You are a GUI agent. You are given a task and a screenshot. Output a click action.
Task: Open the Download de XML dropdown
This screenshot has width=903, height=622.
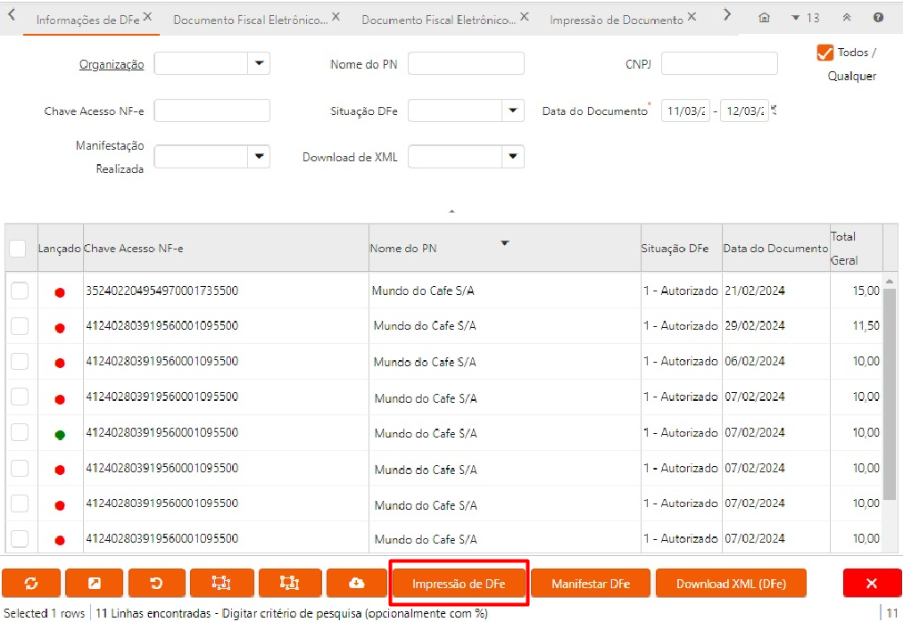[513, 157]
